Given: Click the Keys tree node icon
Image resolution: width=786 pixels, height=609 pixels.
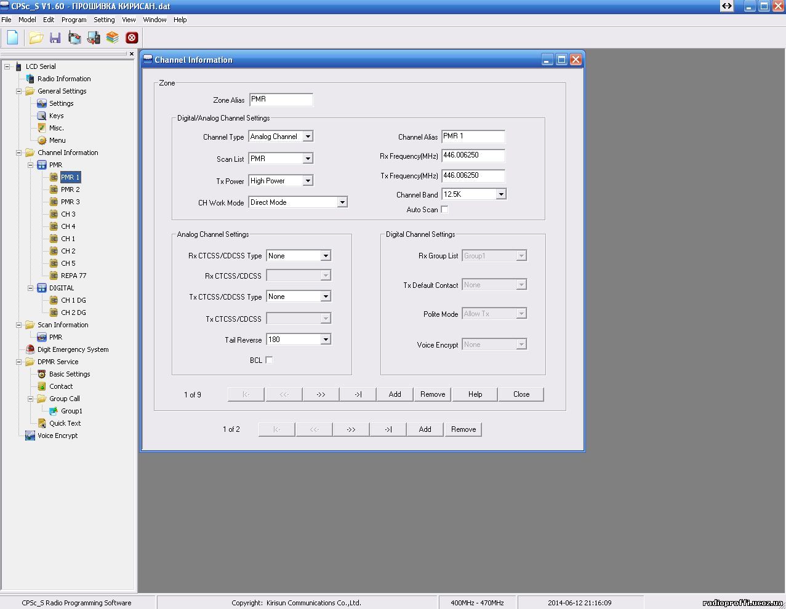Looking at the screenshot, I should pos(42,116).
